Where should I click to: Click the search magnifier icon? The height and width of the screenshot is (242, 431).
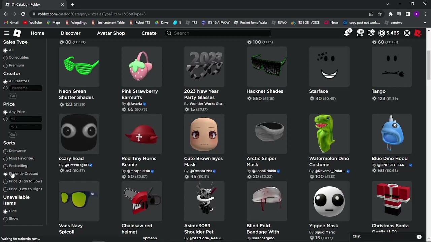[169, 33]
